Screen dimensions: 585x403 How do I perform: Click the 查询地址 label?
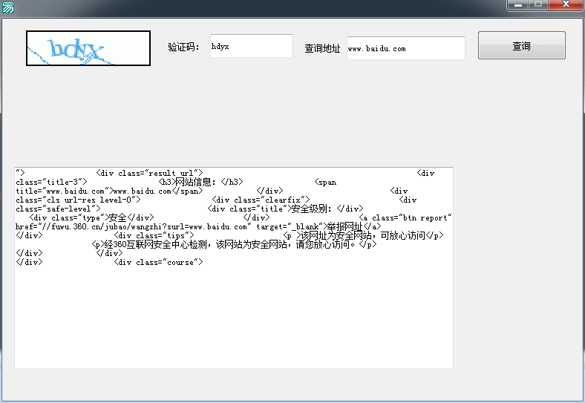click(322, 48)
